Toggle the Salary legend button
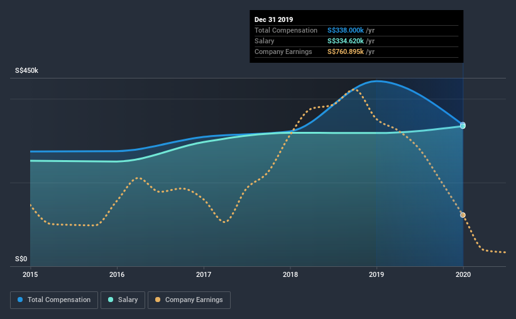Screen dimensions: 516x319 point(123,300)
